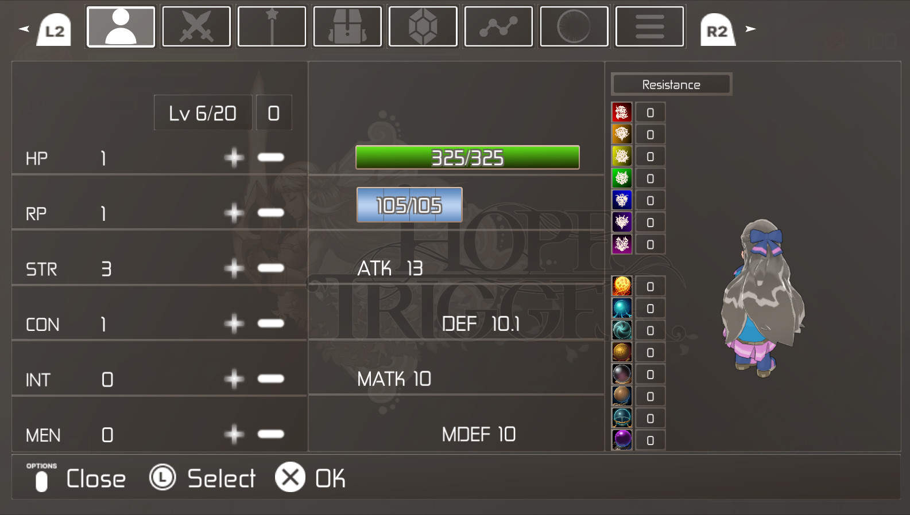Click the MDEF 10 stat

click(479, 435)
